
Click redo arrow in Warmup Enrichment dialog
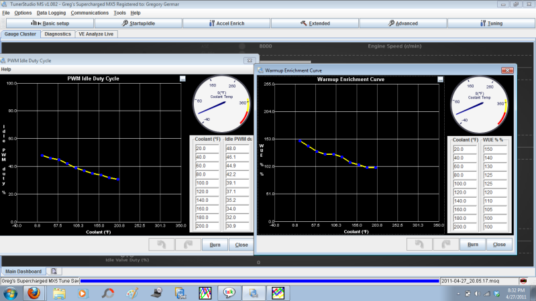445,245
